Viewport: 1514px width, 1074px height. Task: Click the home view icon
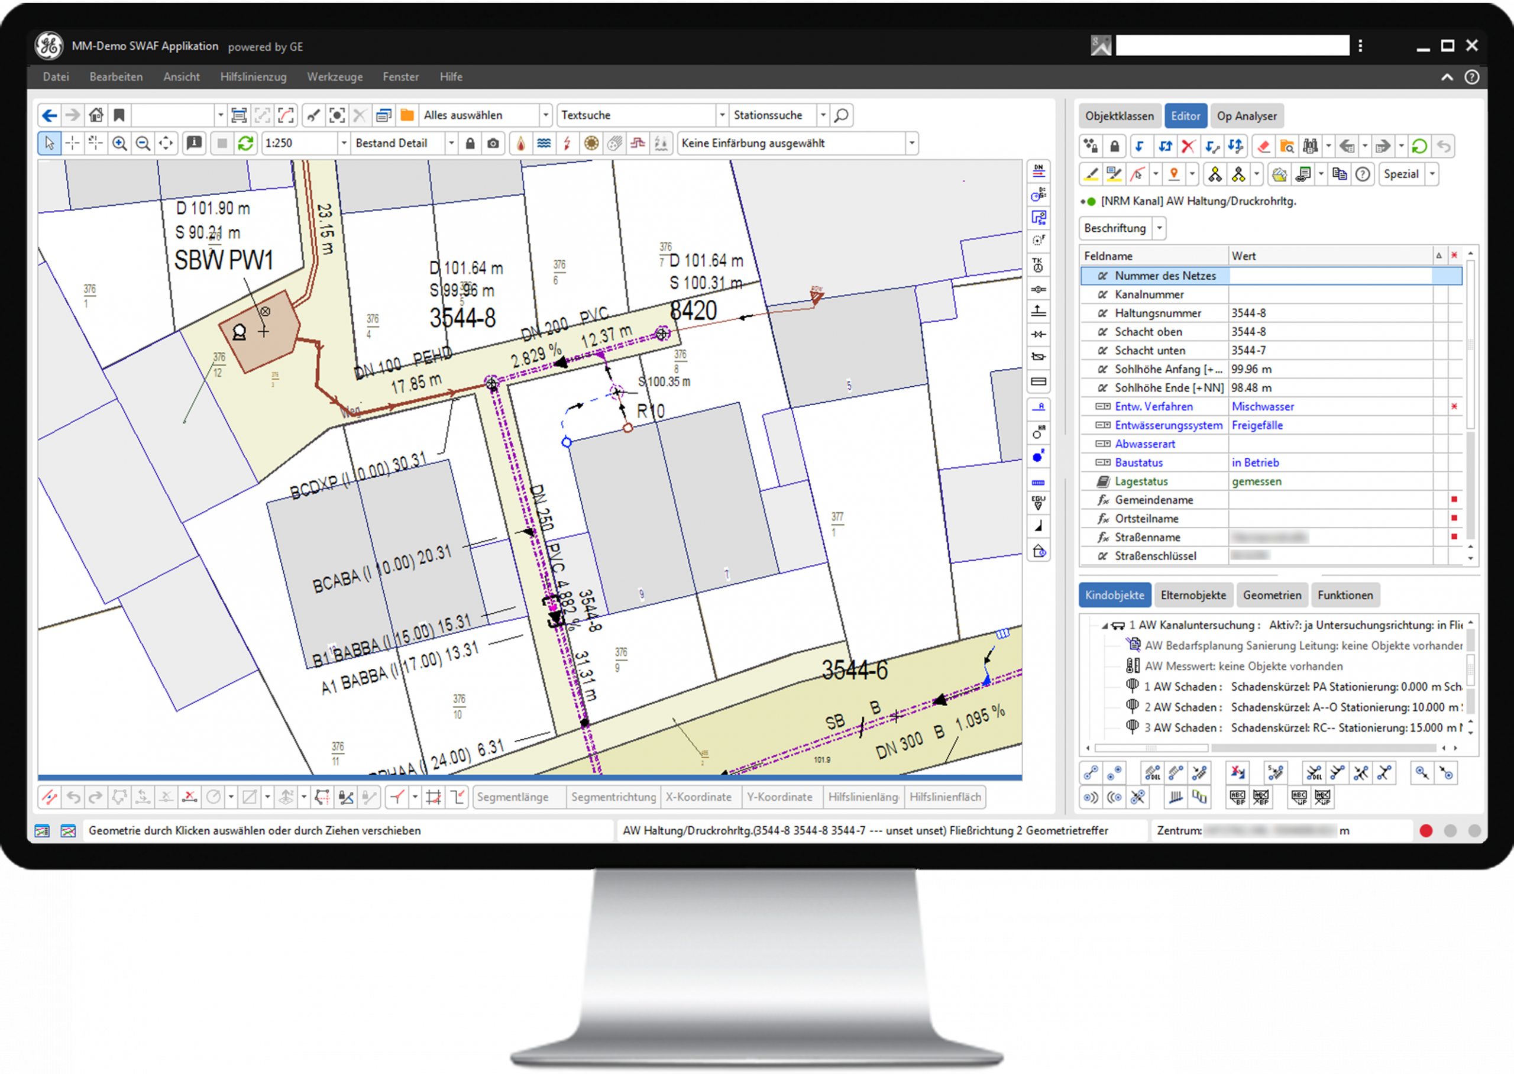point(96,115)
